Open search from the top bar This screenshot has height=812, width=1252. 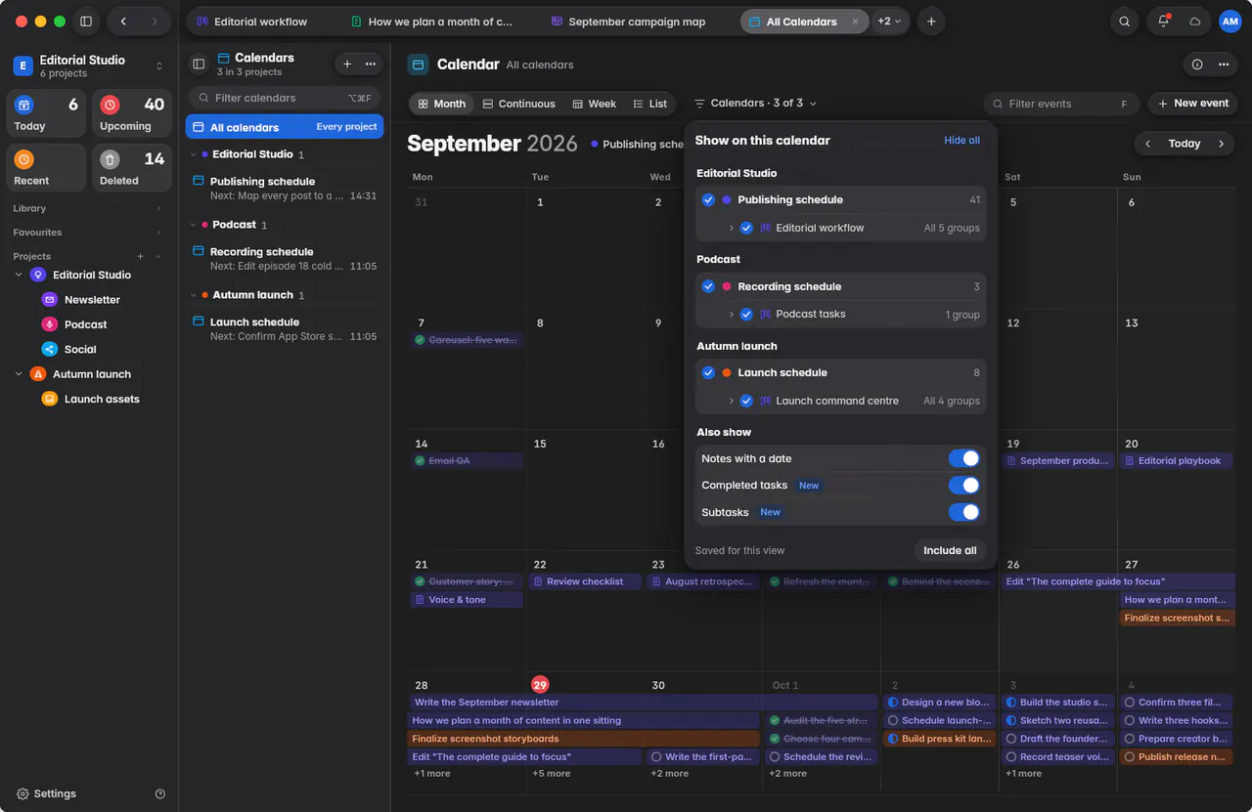(x=1125, y=21)
